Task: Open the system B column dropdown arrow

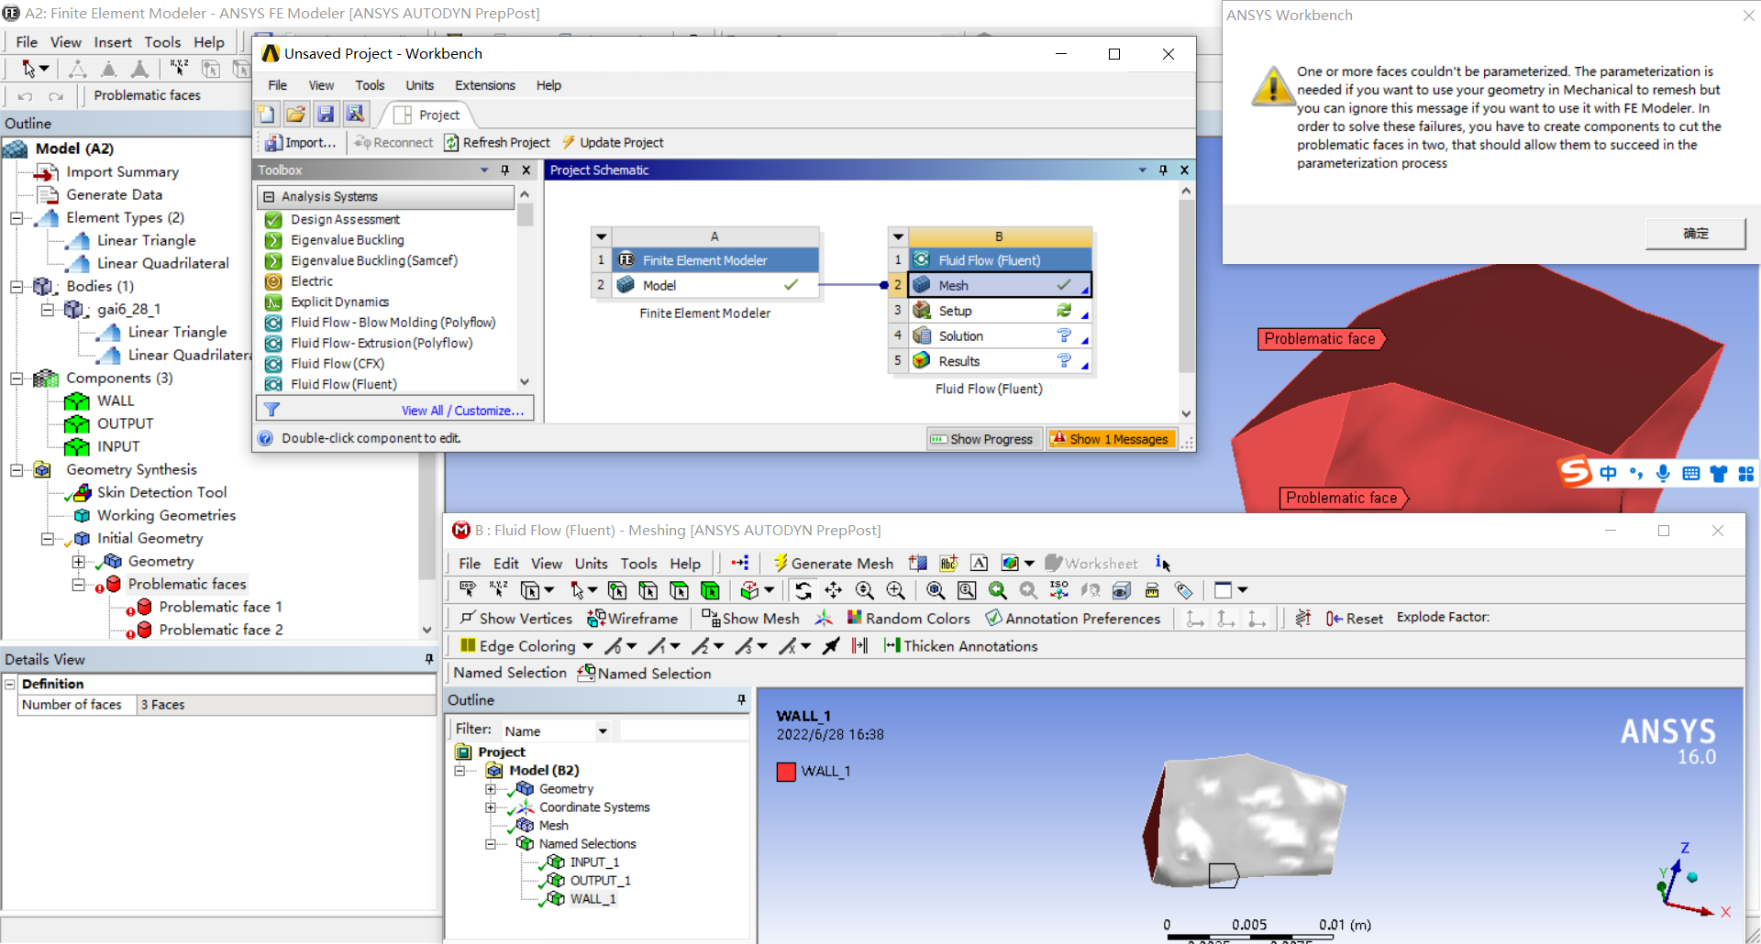Action: click(x=898, y=236)
